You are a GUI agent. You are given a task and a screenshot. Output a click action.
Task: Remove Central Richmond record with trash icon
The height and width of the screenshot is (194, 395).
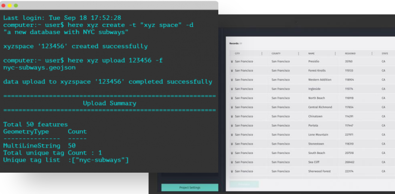click(232, 107)
